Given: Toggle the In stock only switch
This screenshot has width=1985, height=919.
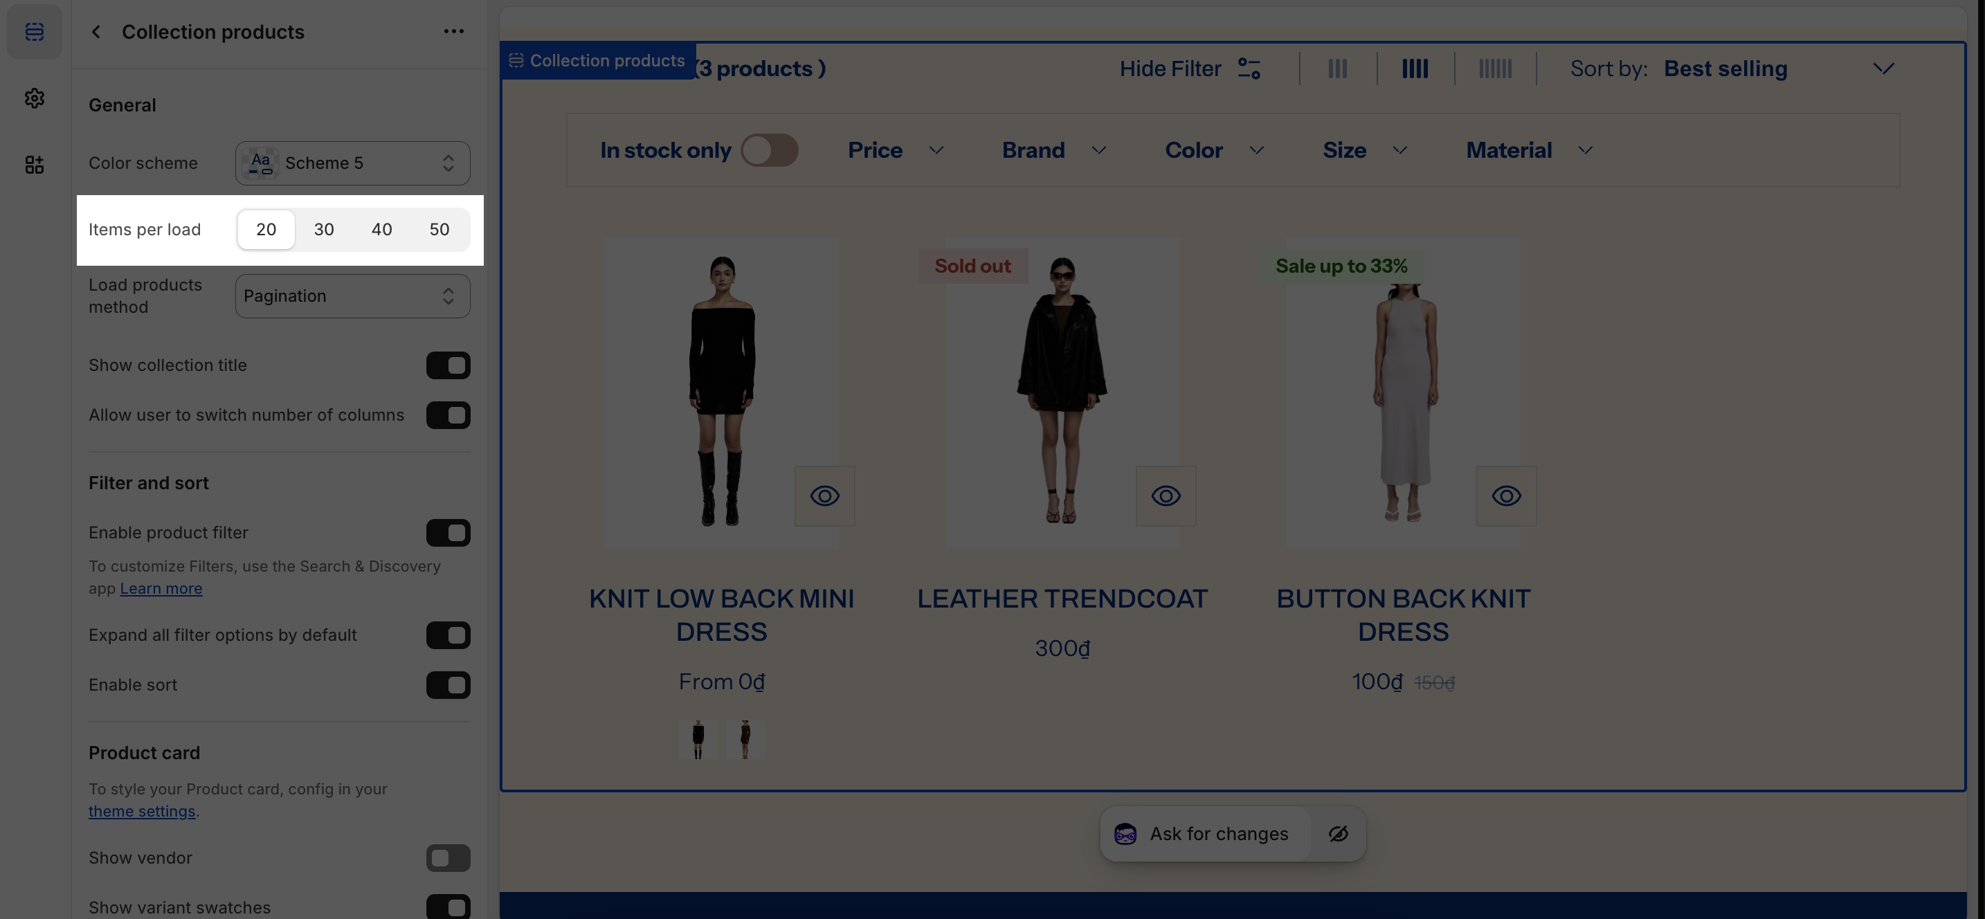Looking at the screenshot, I should click(768, 150).
